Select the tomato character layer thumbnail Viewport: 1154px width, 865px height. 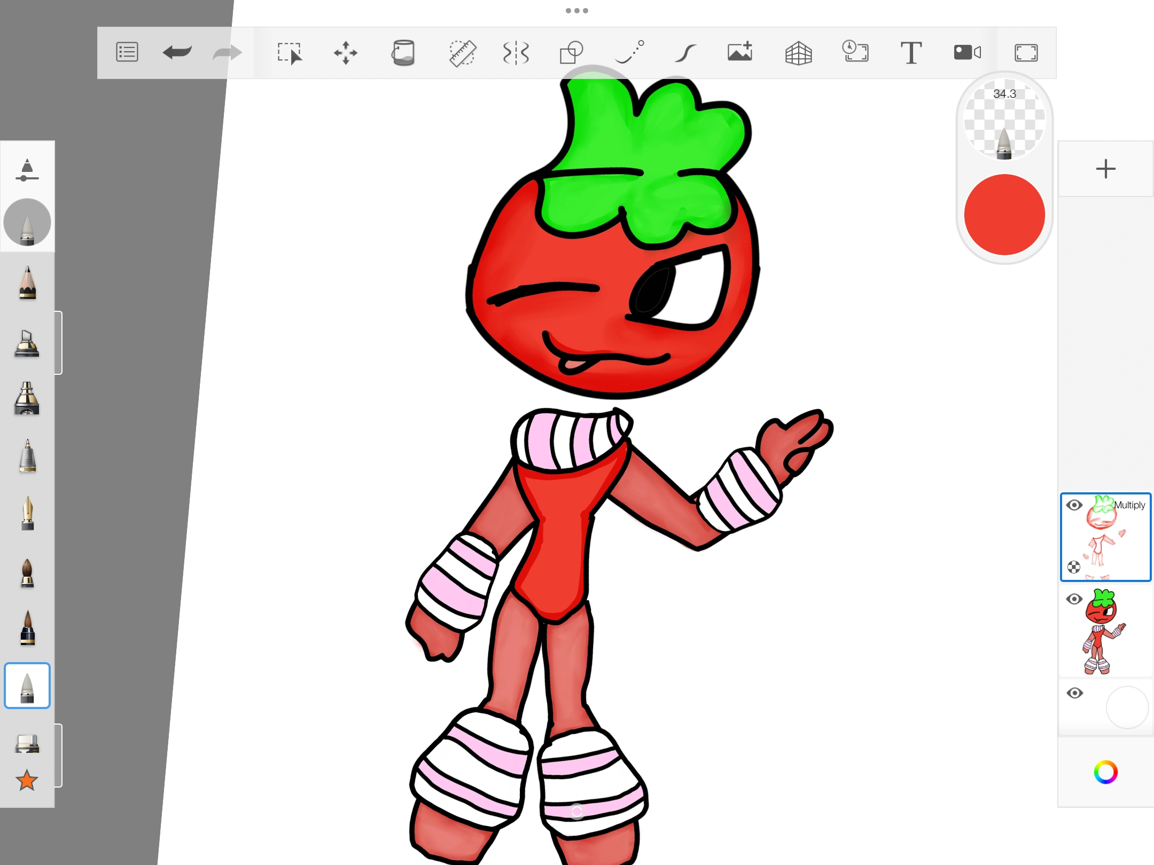click(1105, 632)
